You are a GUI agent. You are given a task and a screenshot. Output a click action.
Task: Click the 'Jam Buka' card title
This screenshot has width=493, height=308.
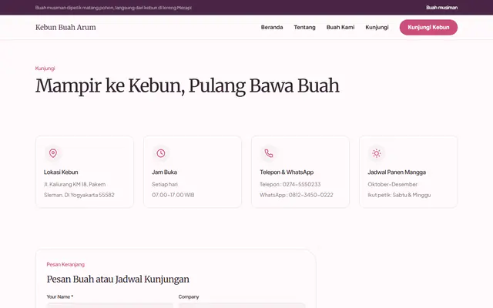(164, 172)
